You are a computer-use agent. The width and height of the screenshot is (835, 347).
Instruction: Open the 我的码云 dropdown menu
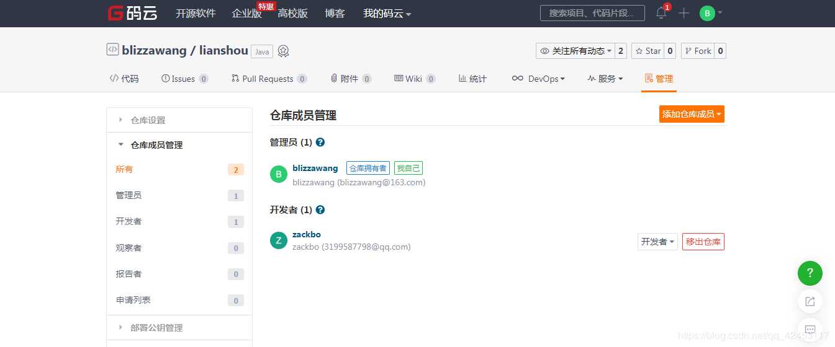click(387, 14)
